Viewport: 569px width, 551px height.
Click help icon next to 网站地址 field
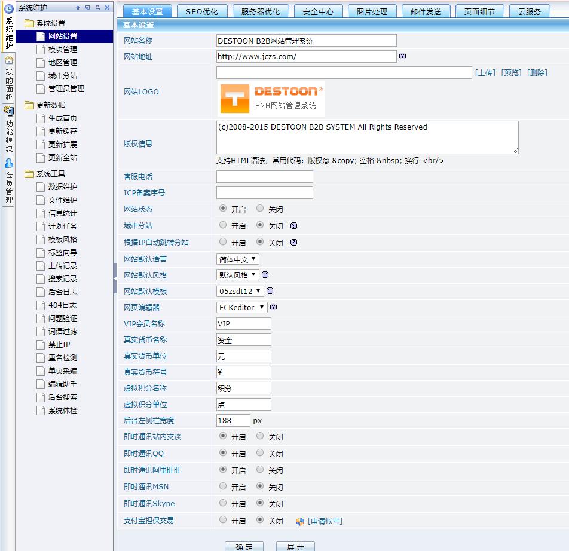pos(402,56)
